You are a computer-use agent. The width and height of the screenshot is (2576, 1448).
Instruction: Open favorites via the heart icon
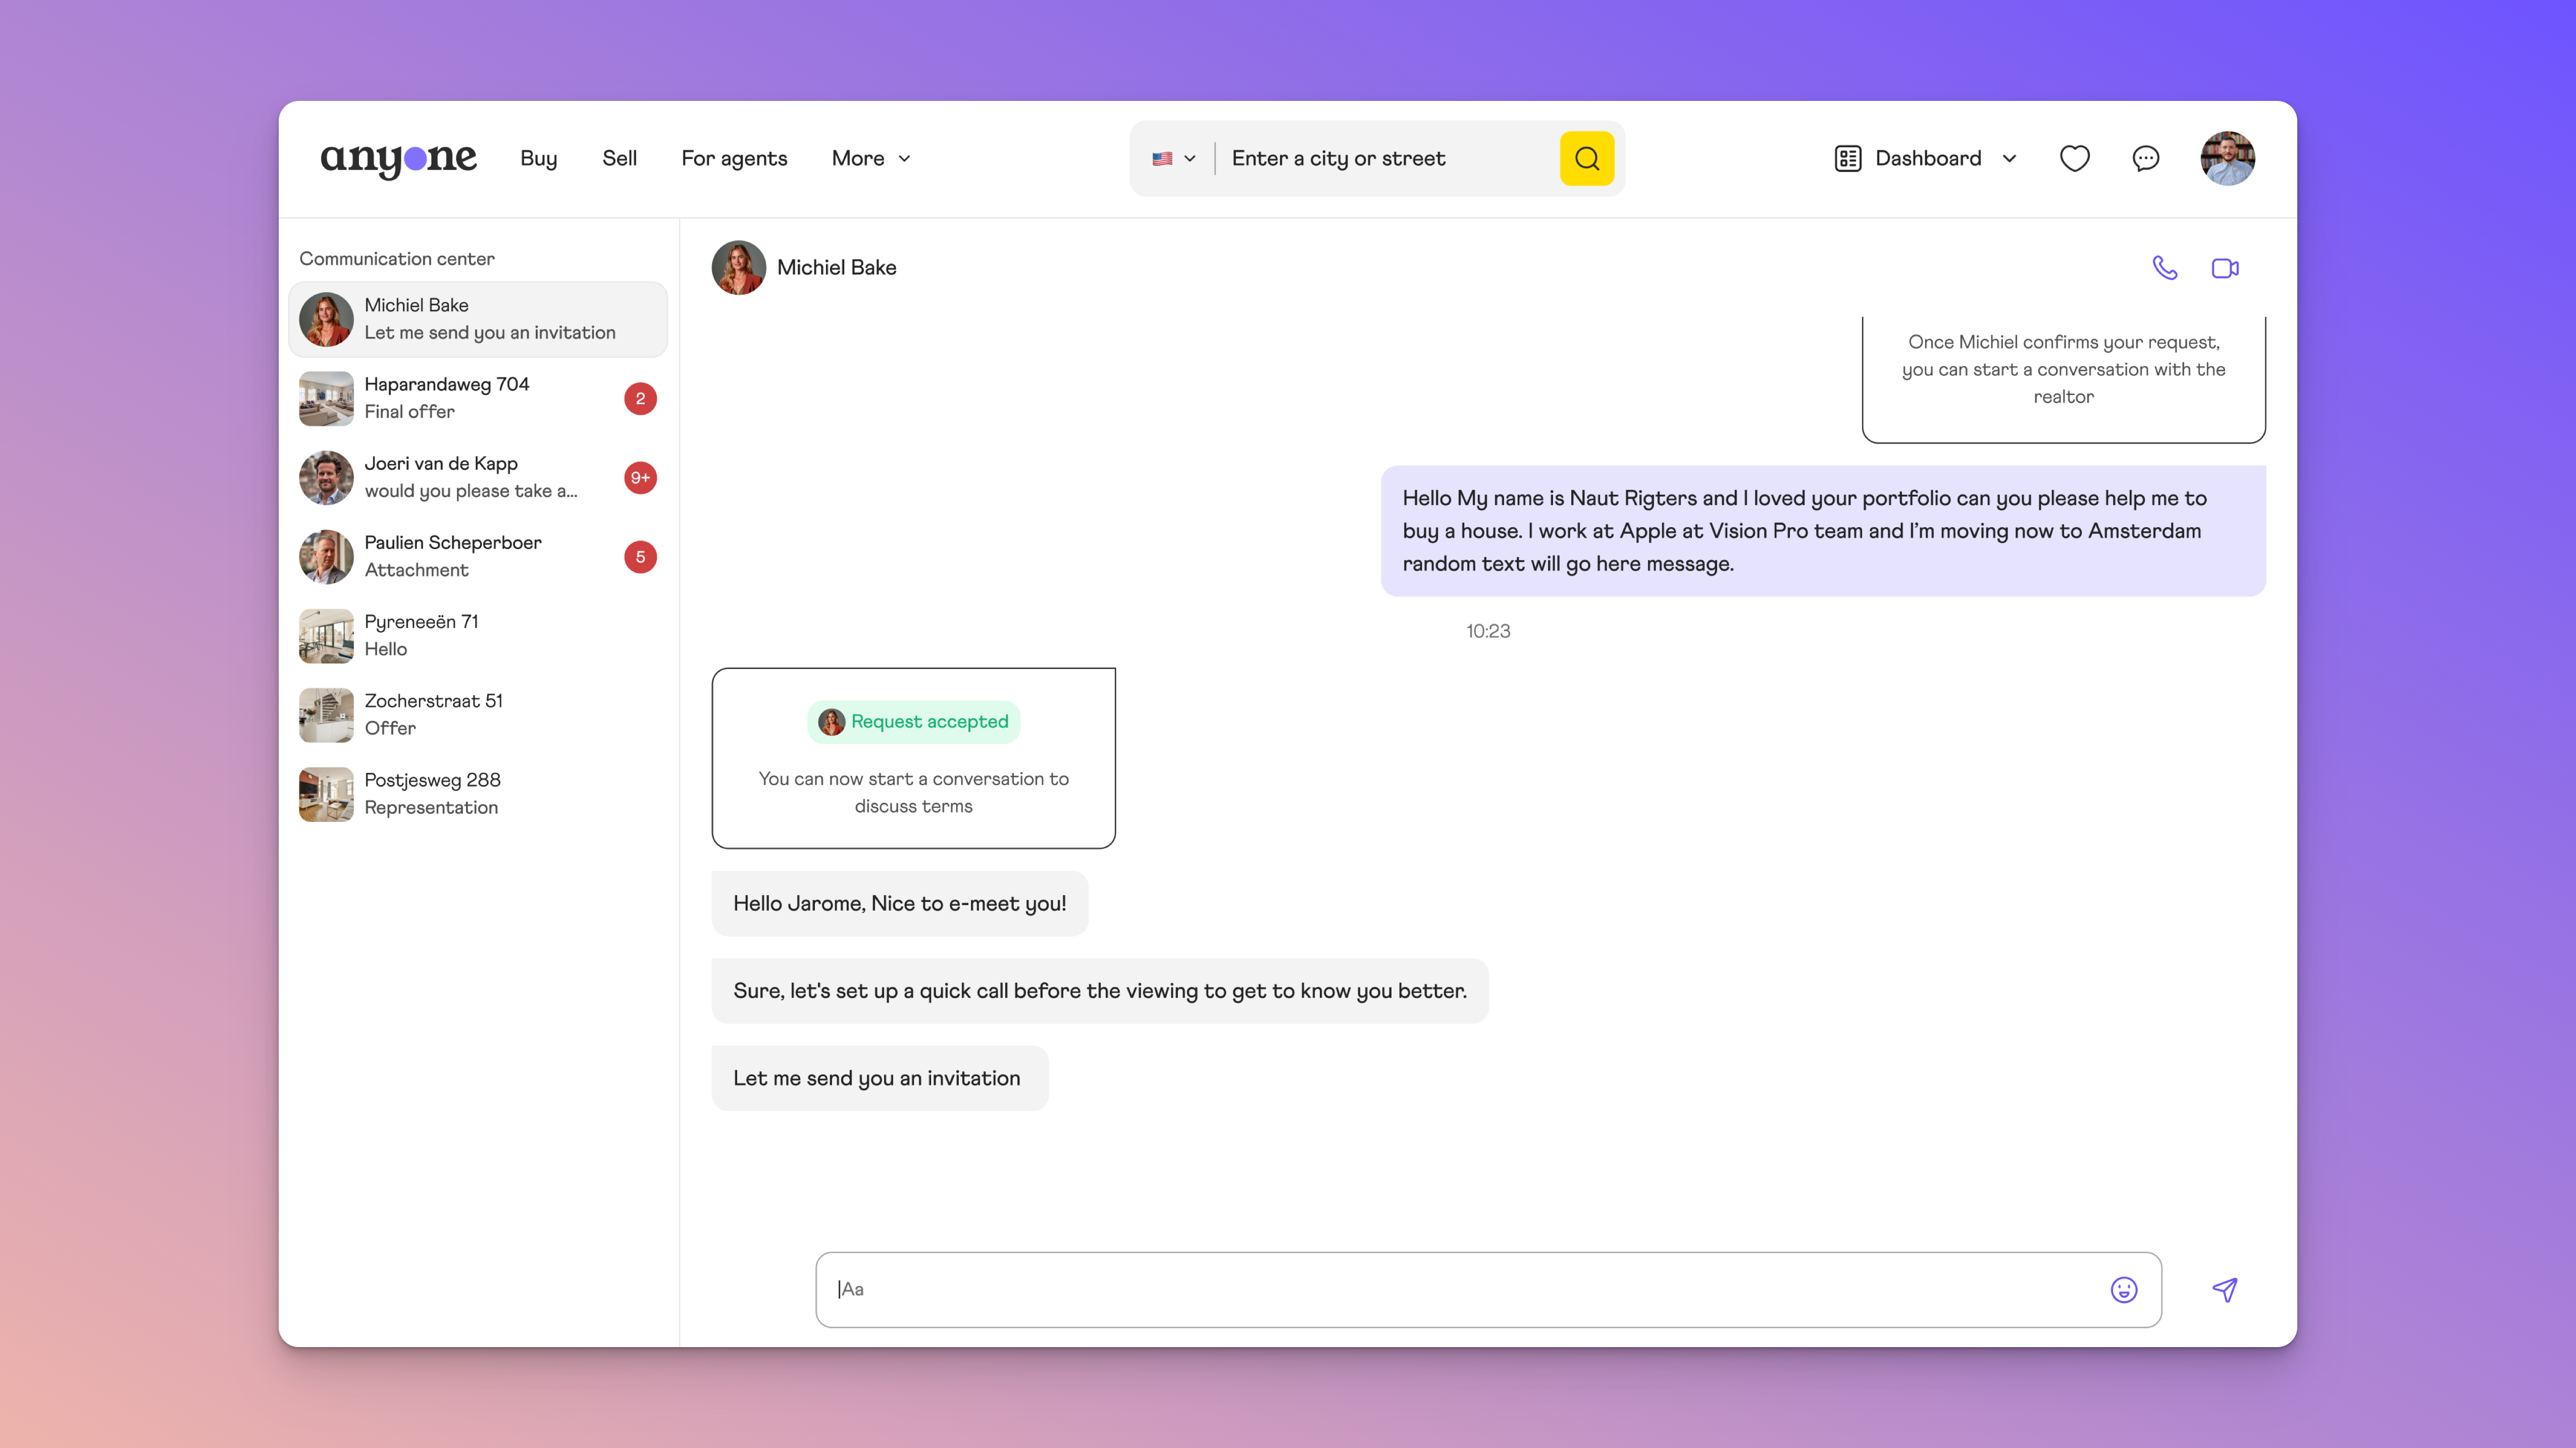coord(2074,158)
